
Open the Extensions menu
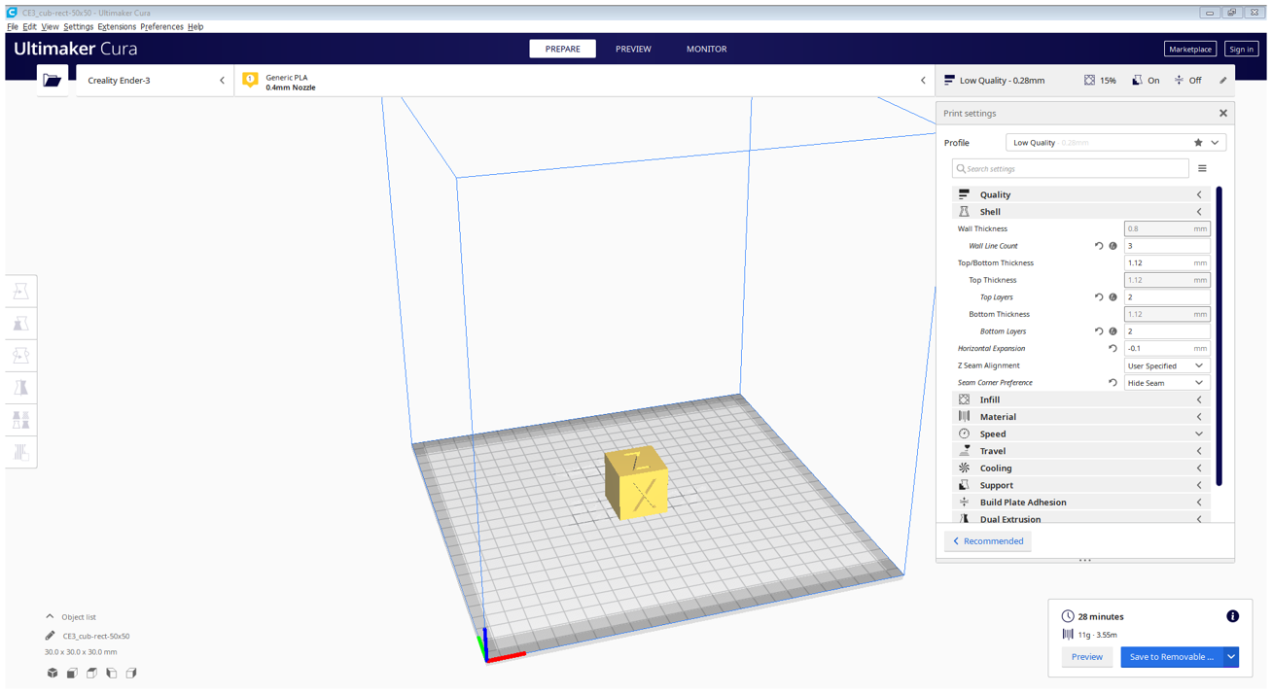[x=117, y=26]
